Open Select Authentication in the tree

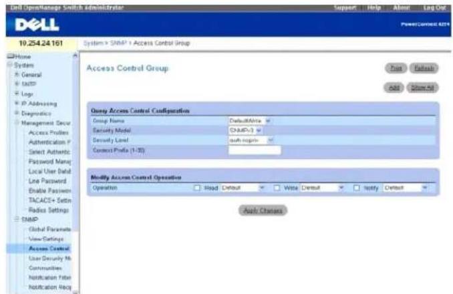point(49,152)
